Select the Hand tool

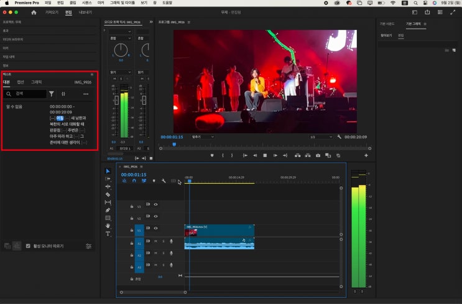tap(108, 226)
